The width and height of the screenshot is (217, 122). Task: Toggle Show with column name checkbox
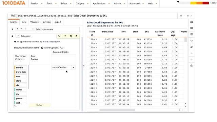(42, 48)
